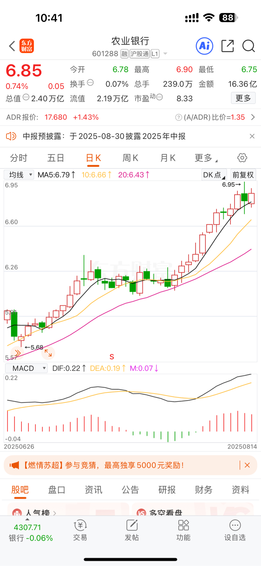Tap the double-arrow scroll chart icon
The width and height of the screenshot is (261, 566).
pos(17,353)
